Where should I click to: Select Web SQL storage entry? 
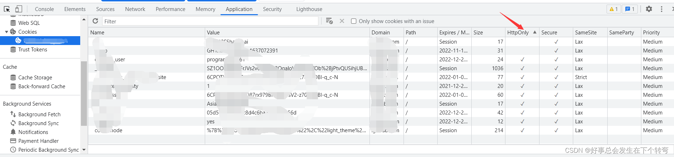(x=29, y=23)
